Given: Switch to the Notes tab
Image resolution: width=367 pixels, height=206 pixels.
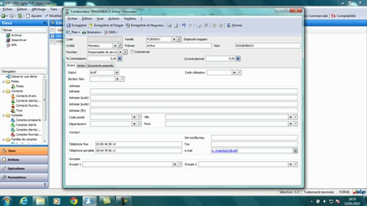Looking at the screenshot, I should tap(81, 66).
